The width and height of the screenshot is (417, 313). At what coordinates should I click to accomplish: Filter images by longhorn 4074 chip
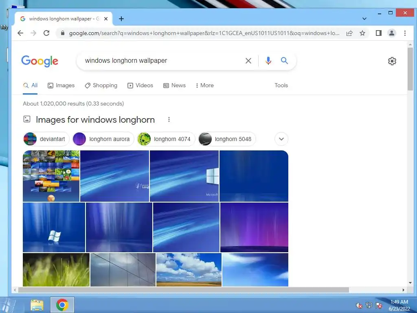pyautogui.click(x=166, y=139)
